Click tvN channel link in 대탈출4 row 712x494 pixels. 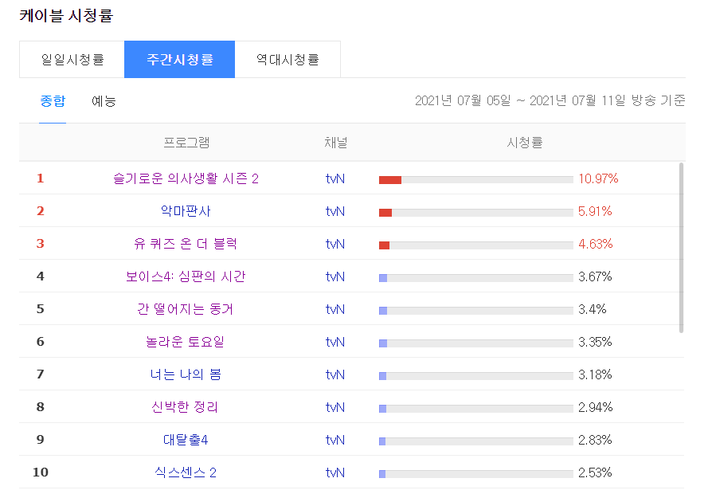click(x=335, y=441)
